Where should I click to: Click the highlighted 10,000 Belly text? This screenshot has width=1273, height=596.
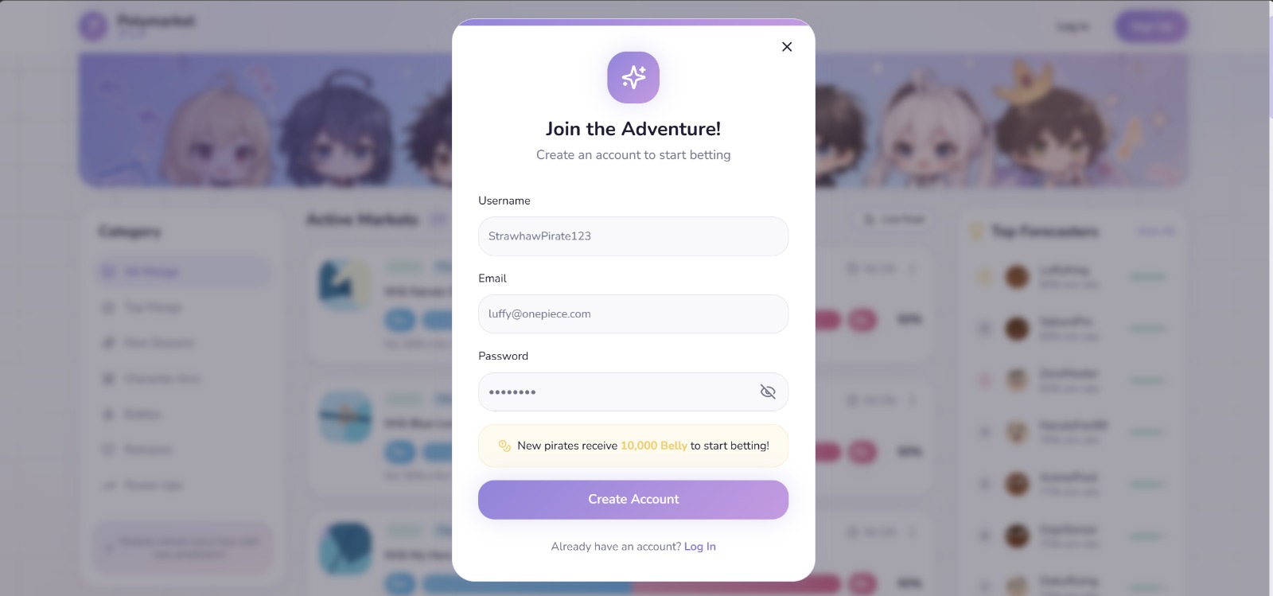pos(654,446)
